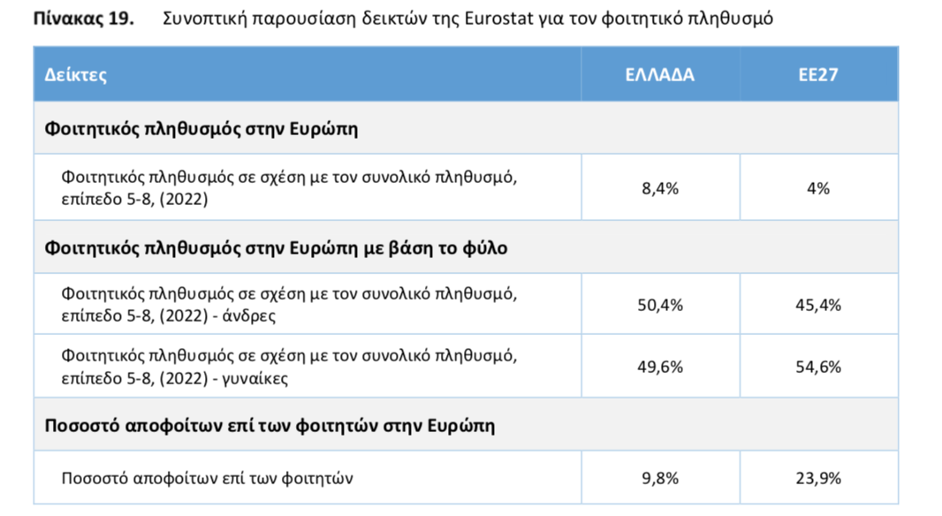Select the 23,9% graduates cell

coord(819,478)
